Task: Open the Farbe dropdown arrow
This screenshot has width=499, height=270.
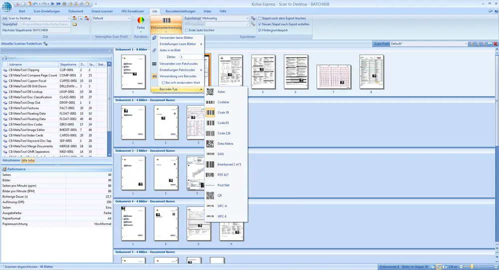Action: (141, 32)
